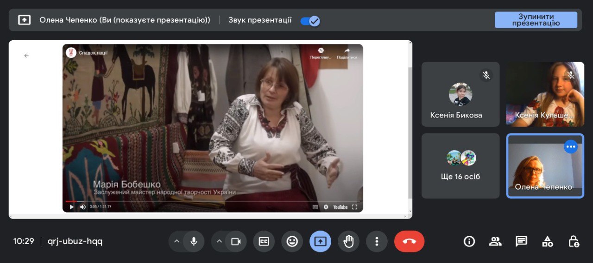The height and width of the screenshot is (263, 593).
Task: Play the YouTube video
Action: (x=71, y=207)
